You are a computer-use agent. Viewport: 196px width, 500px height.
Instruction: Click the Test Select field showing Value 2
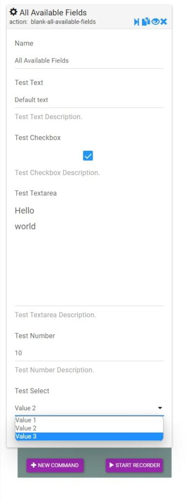89,408
